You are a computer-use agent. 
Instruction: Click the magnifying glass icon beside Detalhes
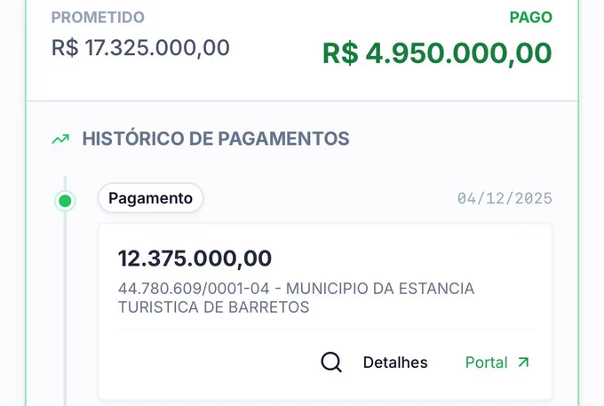[331, 362]
